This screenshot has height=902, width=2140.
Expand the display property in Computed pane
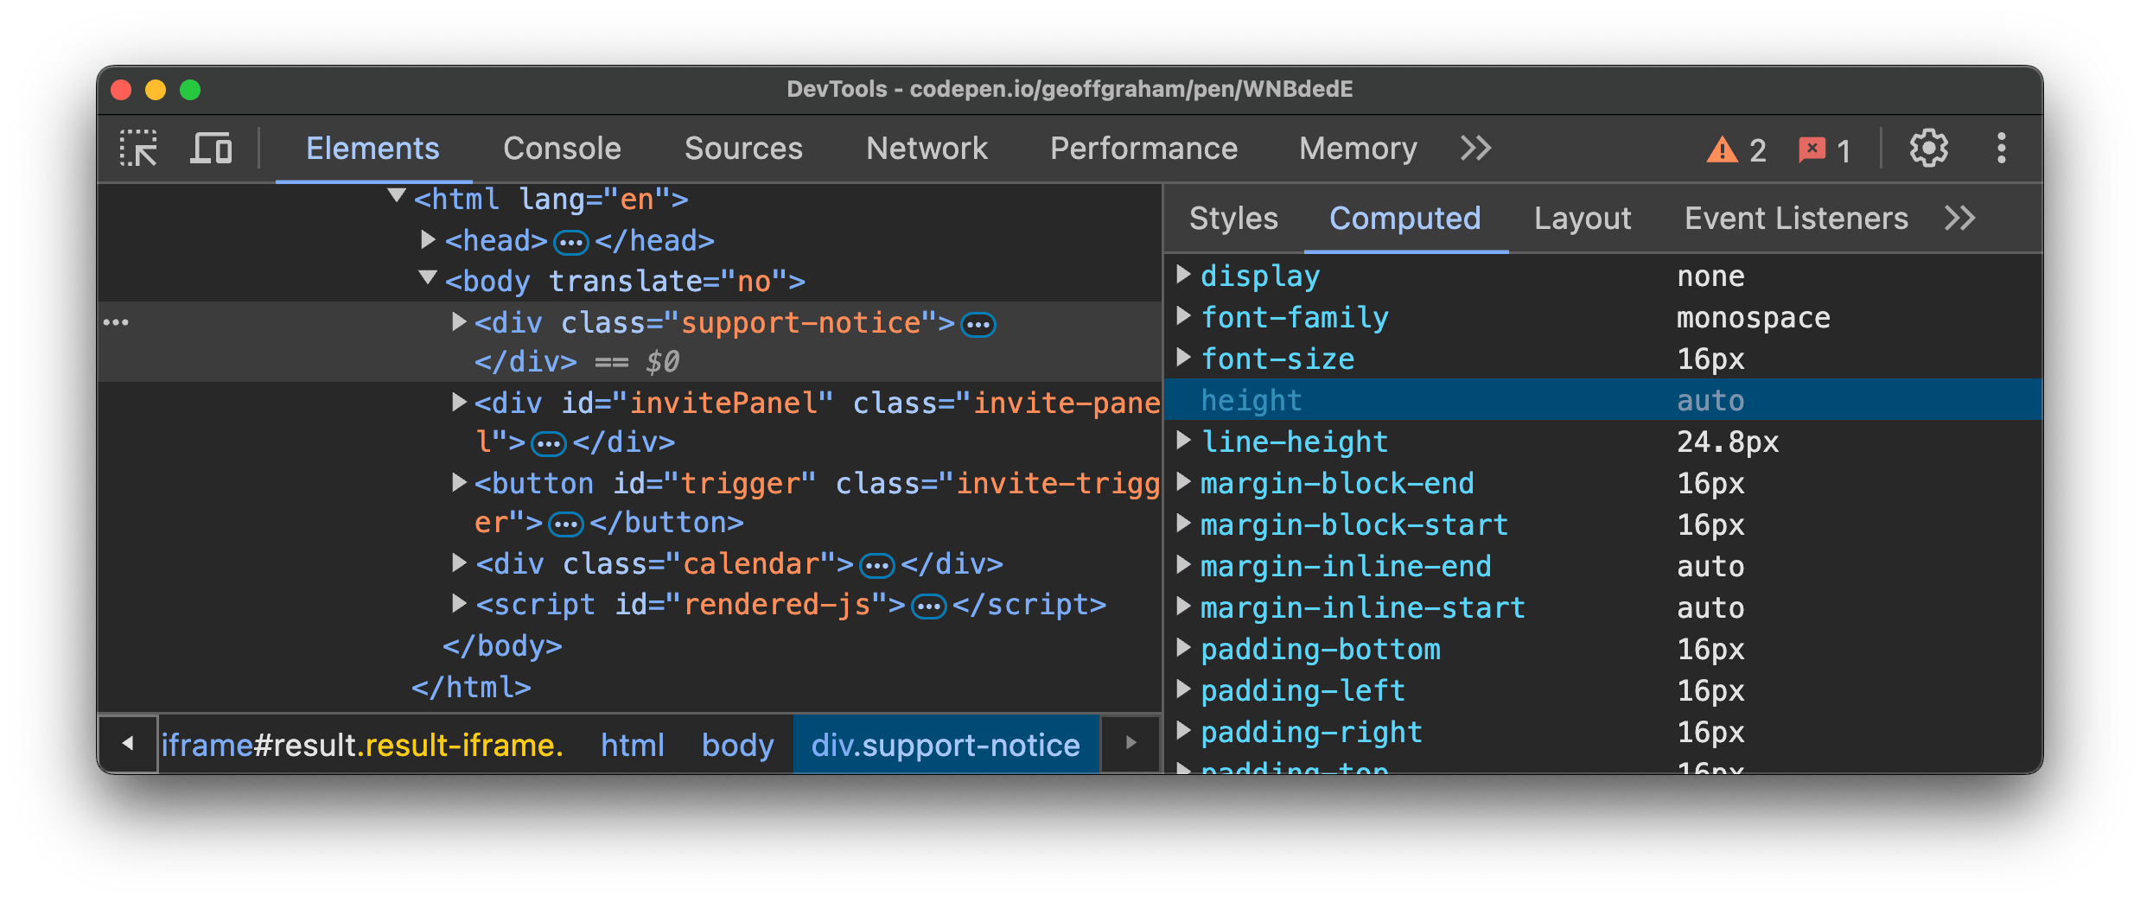coord(1183,275)
